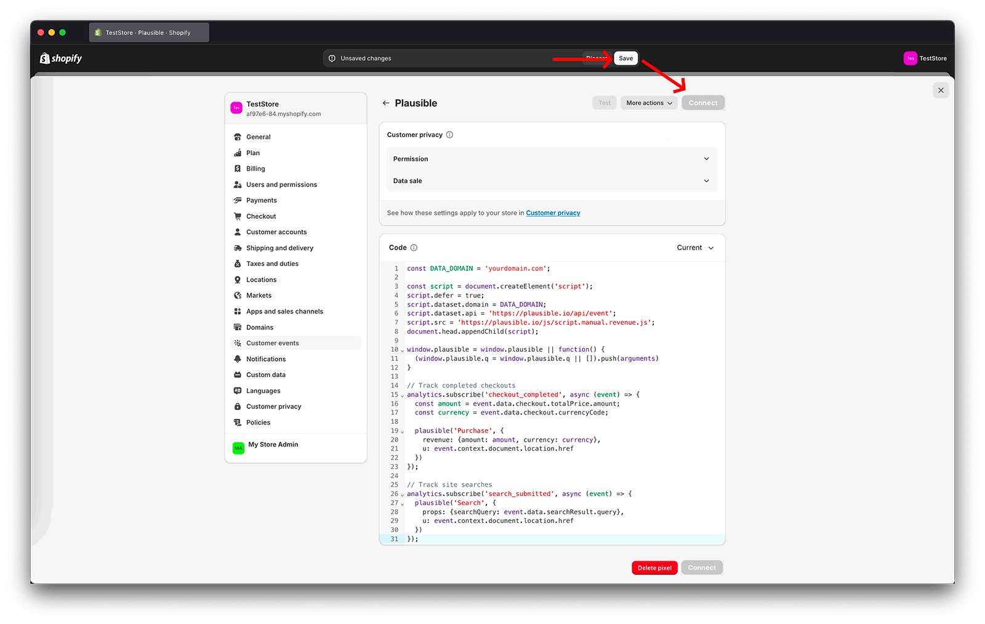Click the Customer privacy info icon
This screenshot has width=985, height=624.
pyautogui.click(x=450, y=134)
